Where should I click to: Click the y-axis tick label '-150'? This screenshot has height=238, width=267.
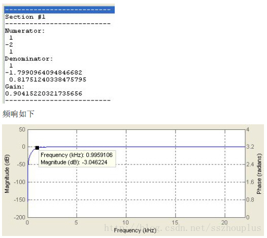click(20, 199)
